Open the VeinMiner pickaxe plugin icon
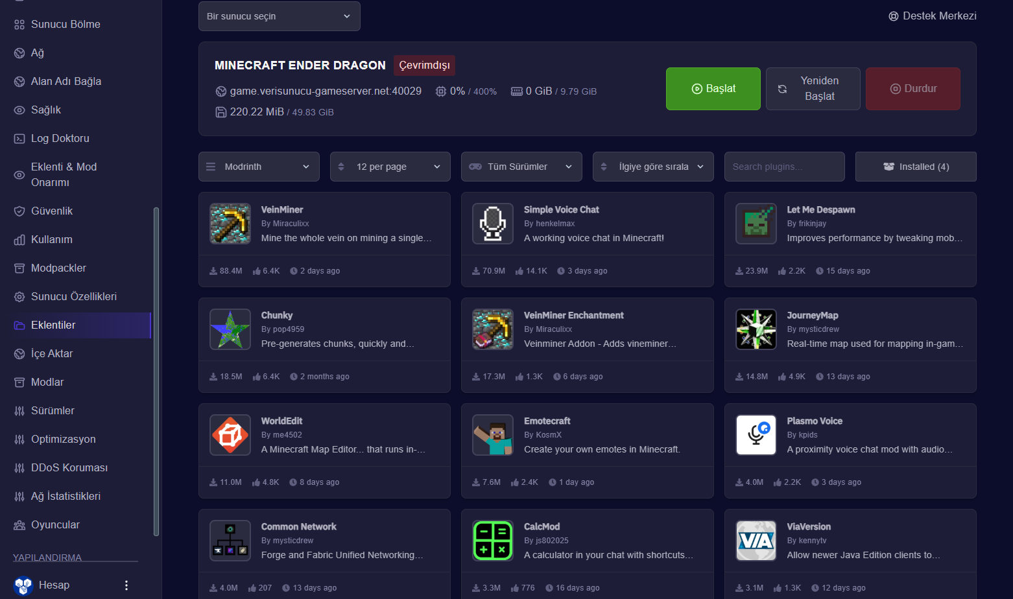Image resolution: width=1013 pixels, height=599 pixels. [x=230, y=224]
